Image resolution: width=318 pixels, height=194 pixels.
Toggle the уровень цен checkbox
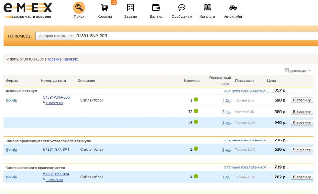[287, 70]
